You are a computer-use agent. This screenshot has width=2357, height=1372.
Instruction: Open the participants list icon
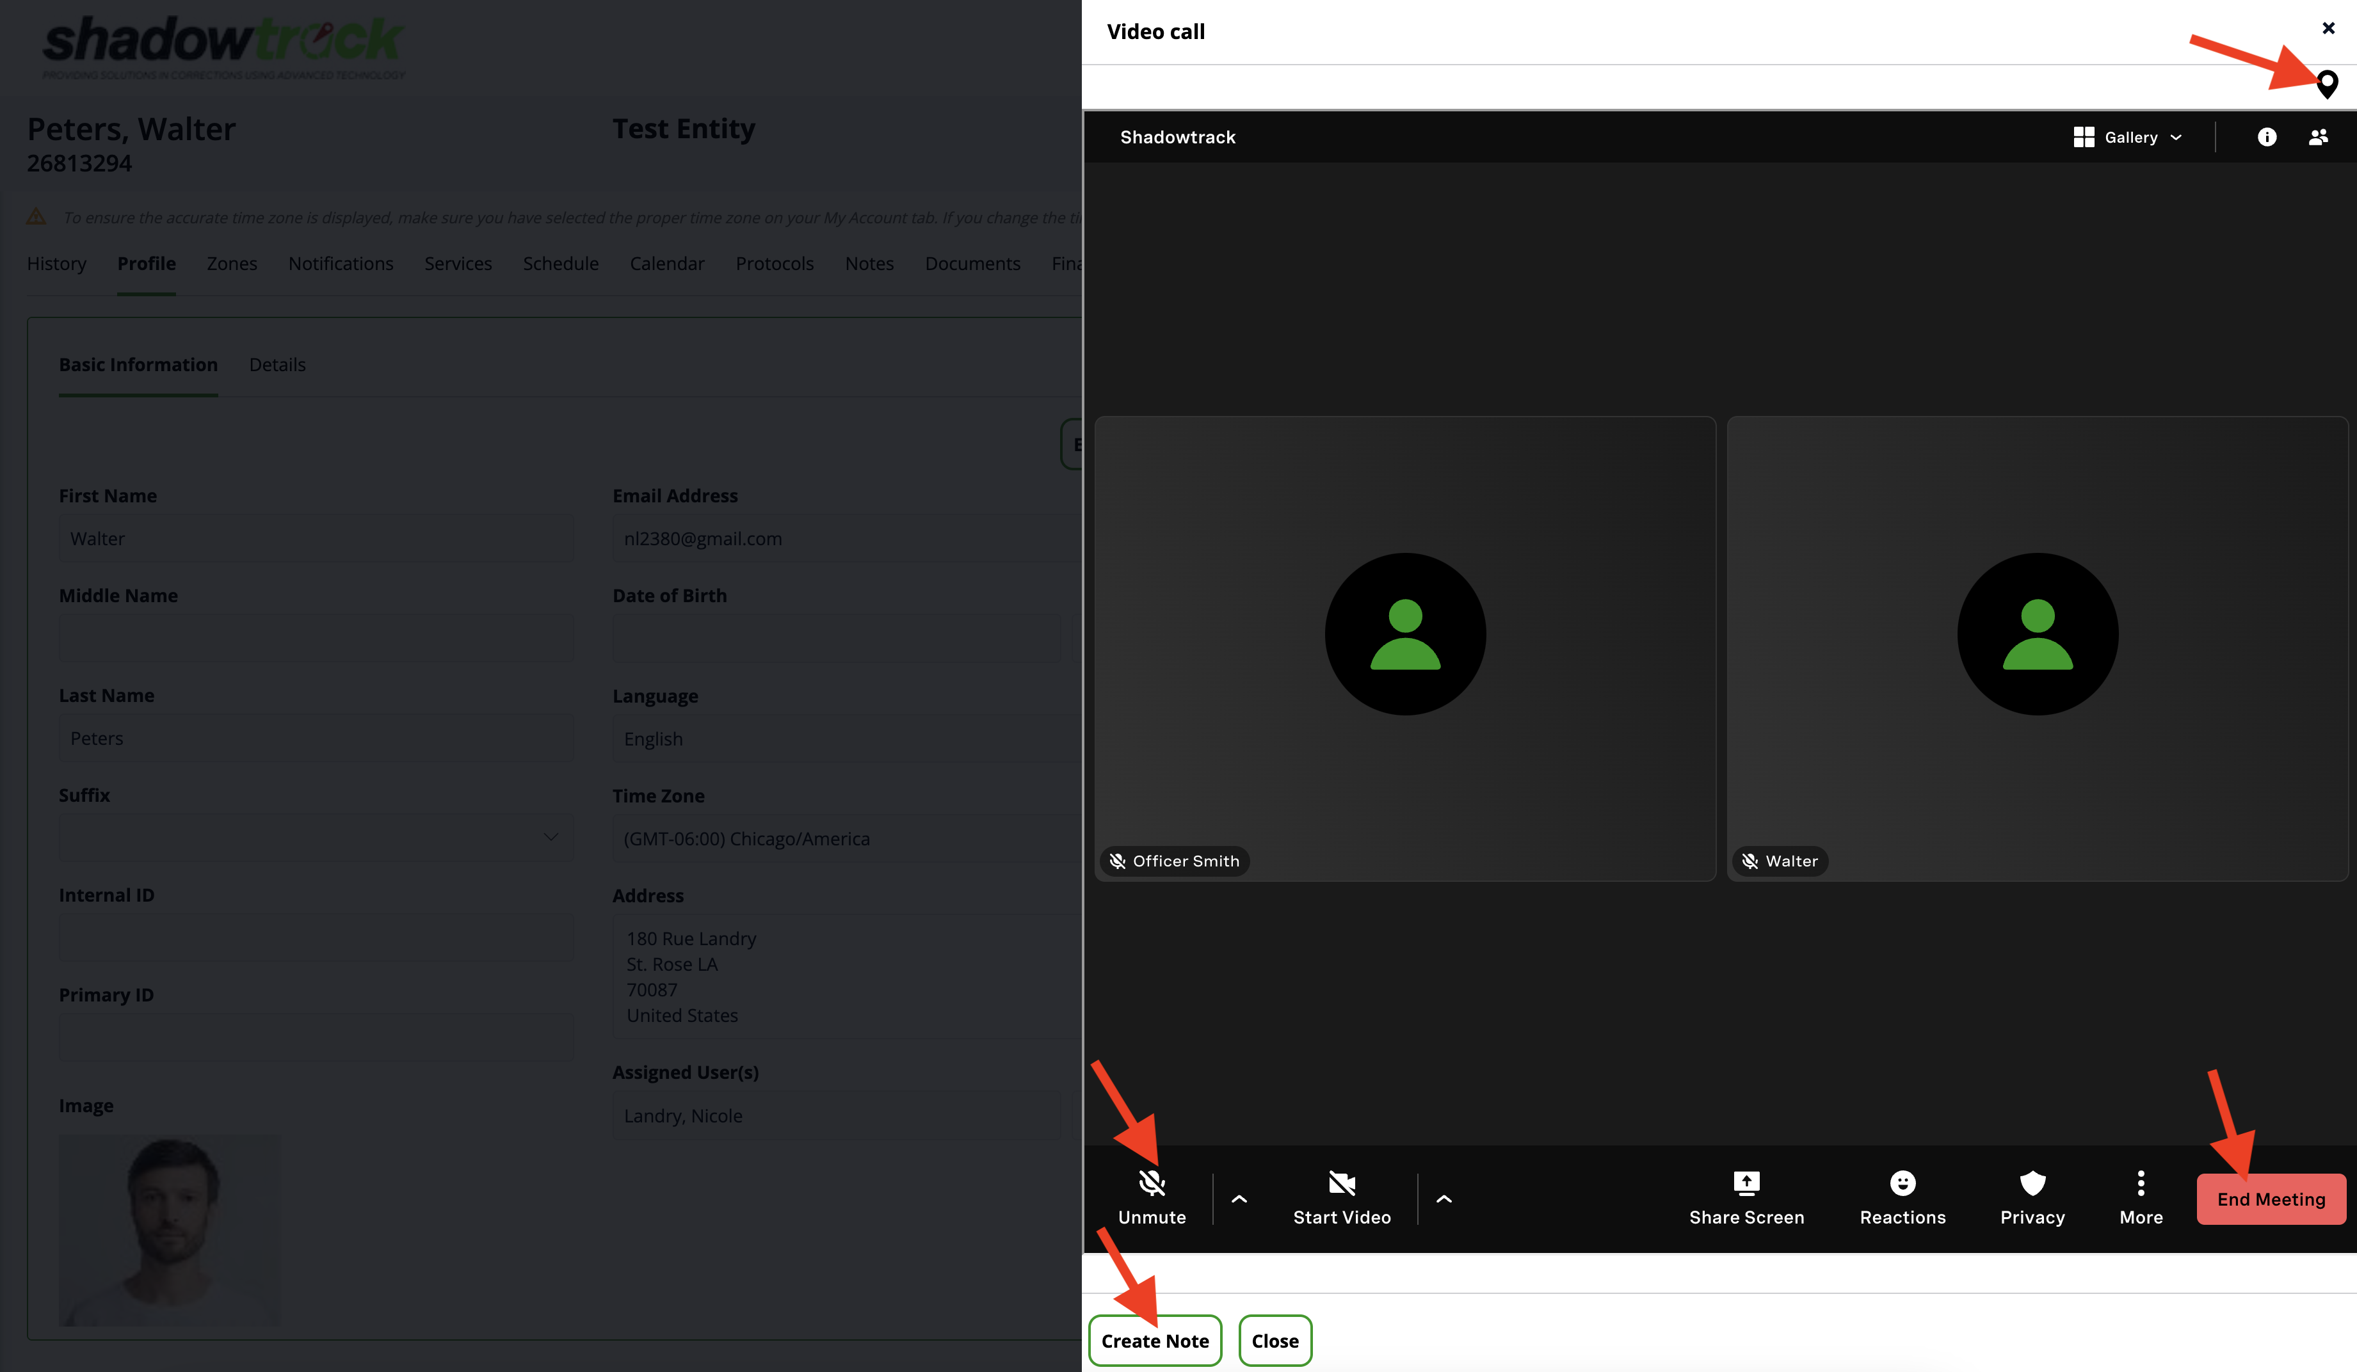(2318, 138)
